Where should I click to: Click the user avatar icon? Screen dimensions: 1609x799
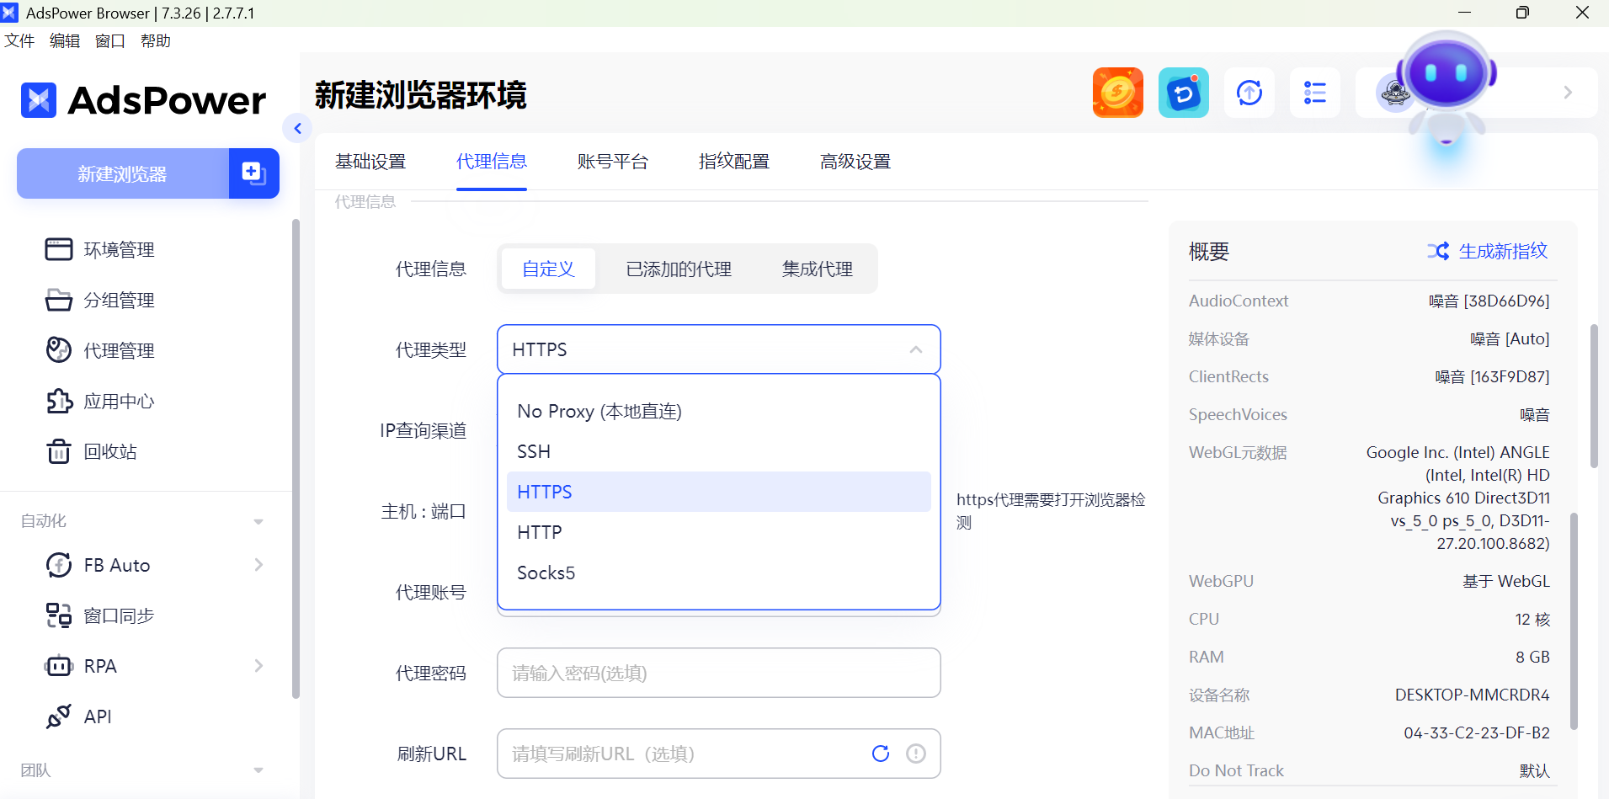pos(1393,93)
